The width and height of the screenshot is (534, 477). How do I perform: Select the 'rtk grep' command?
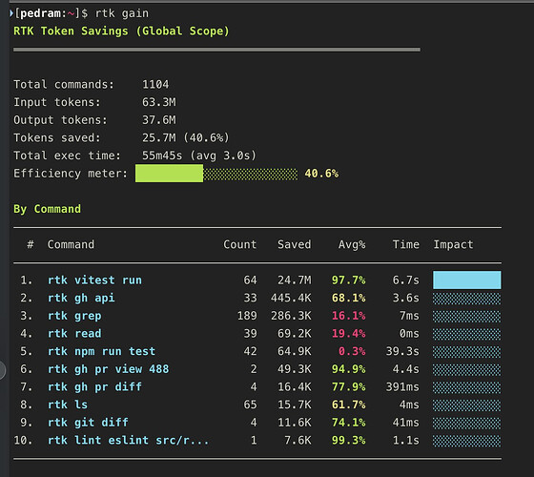tap(74, 316)
